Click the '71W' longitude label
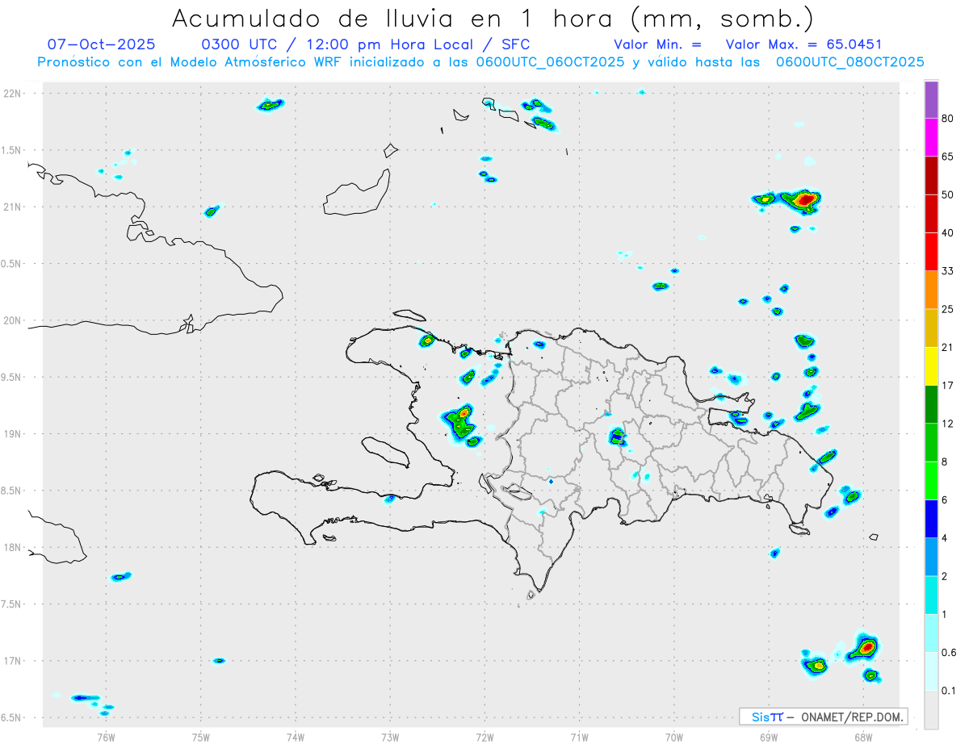Image resolution: width=969 pixels, height=748 pixels. (x=579, y=737)
